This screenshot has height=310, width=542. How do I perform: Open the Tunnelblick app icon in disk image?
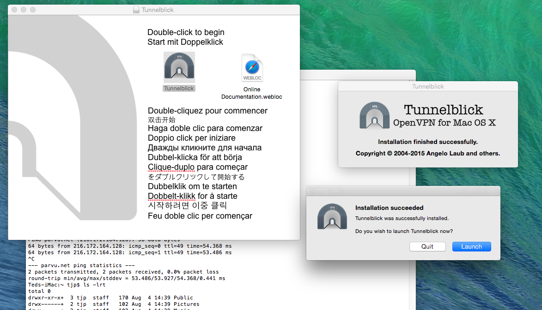(x=179, y=67)
